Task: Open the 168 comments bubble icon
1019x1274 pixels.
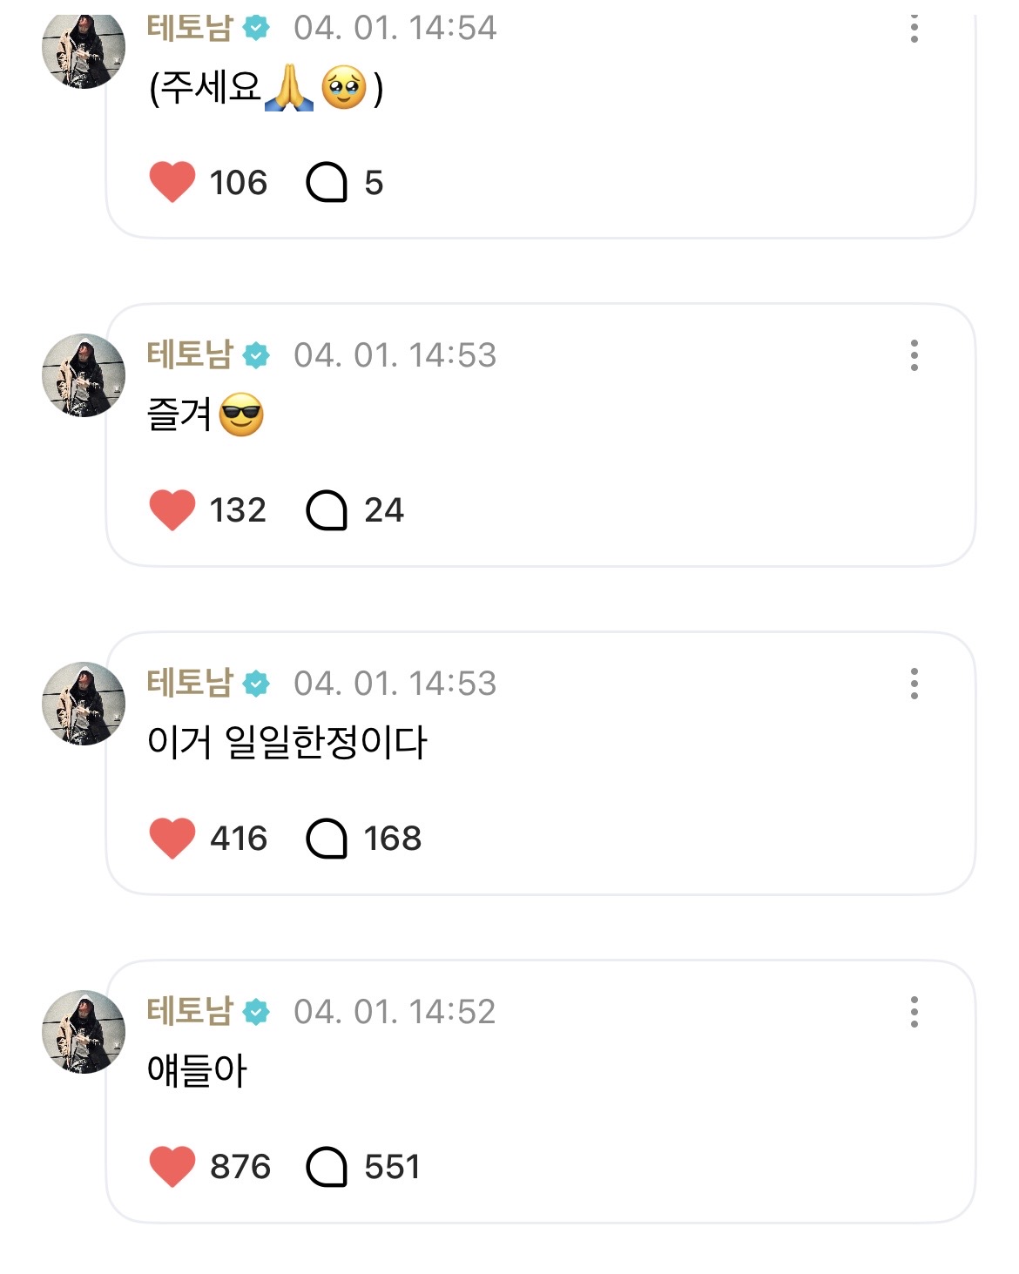Action: 327,839
